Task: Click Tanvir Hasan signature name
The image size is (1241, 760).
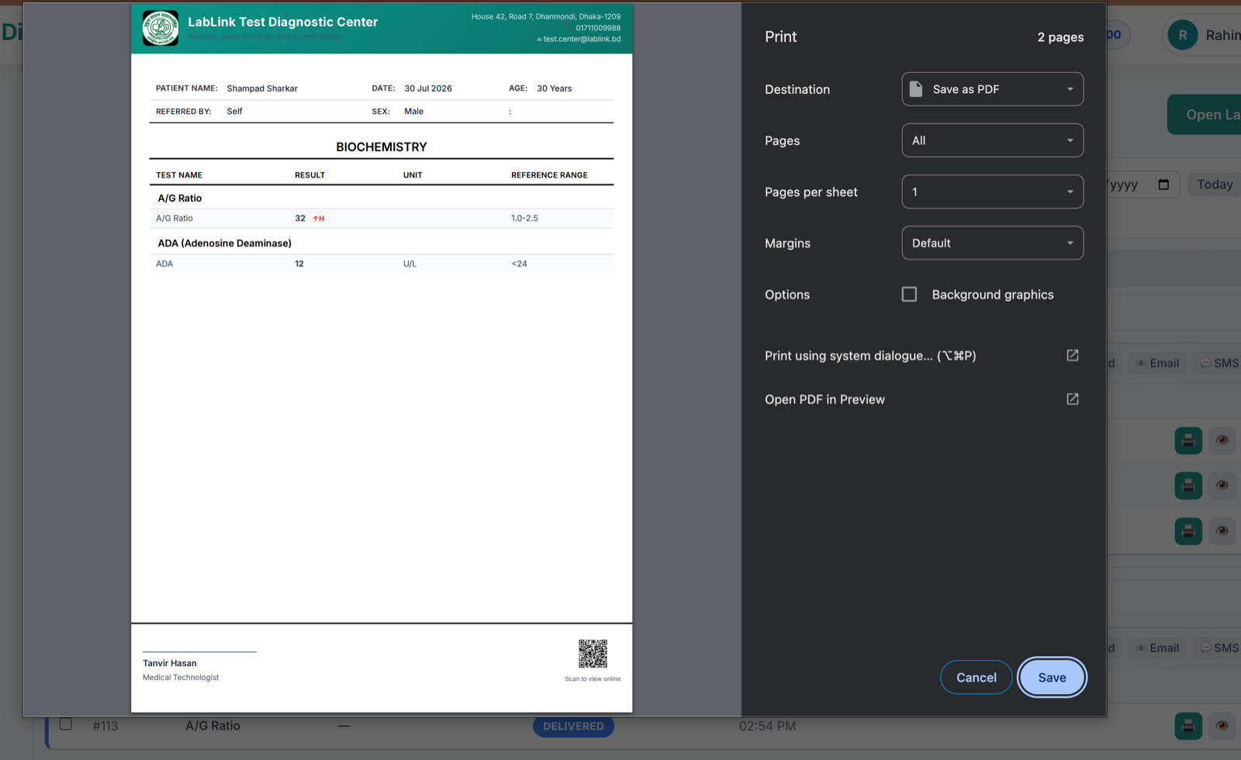Action: (170, 663)
